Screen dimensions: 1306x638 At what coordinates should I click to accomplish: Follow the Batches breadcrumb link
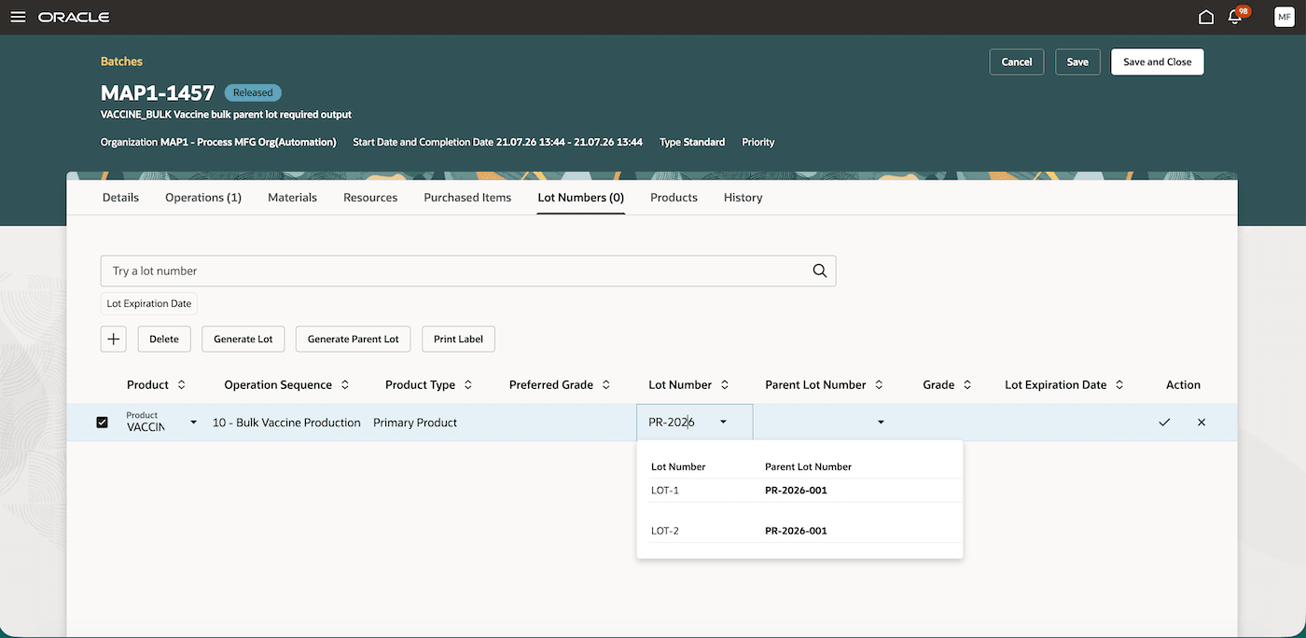(x=121, y=62)
